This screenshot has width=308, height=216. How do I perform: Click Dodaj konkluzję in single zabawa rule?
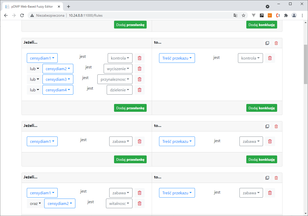pyautogui.click(x=262, y=159)
